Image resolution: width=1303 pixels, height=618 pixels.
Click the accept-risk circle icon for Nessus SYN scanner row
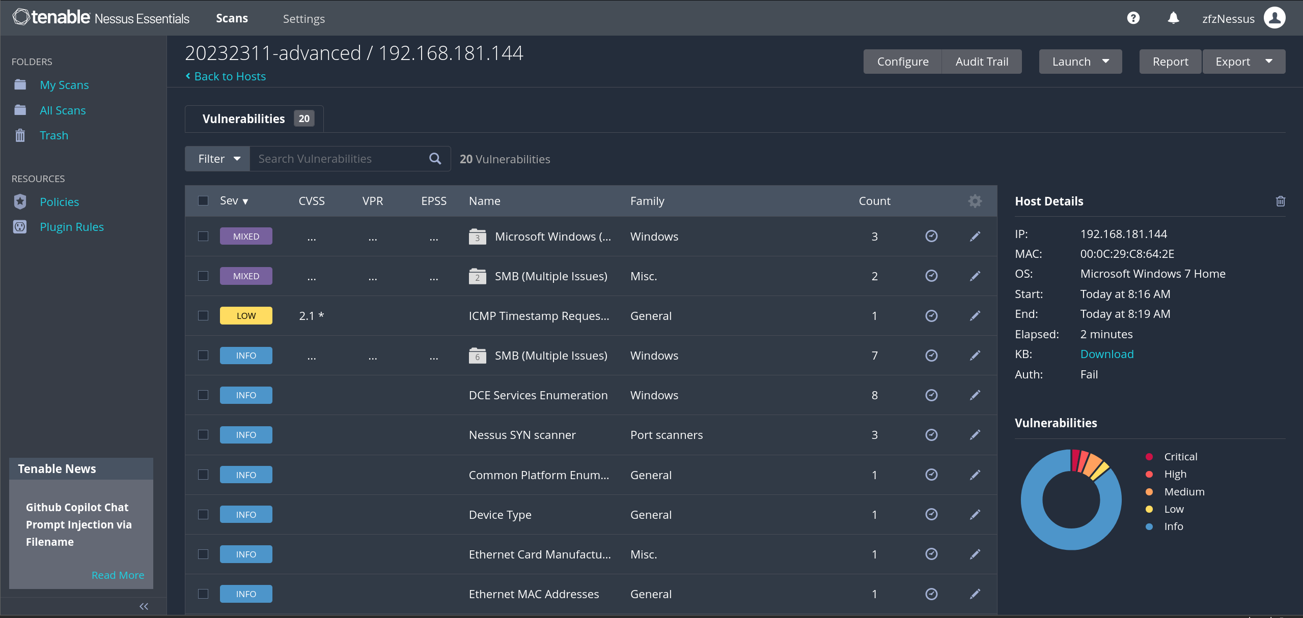coord(931,435)
